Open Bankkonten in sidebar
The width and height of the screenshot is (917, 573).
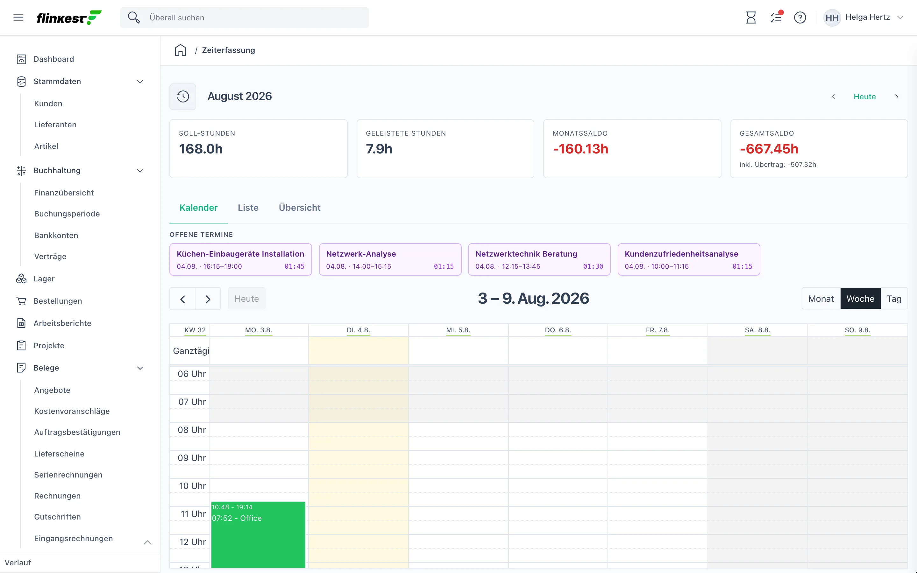click(x=56, y=235)
